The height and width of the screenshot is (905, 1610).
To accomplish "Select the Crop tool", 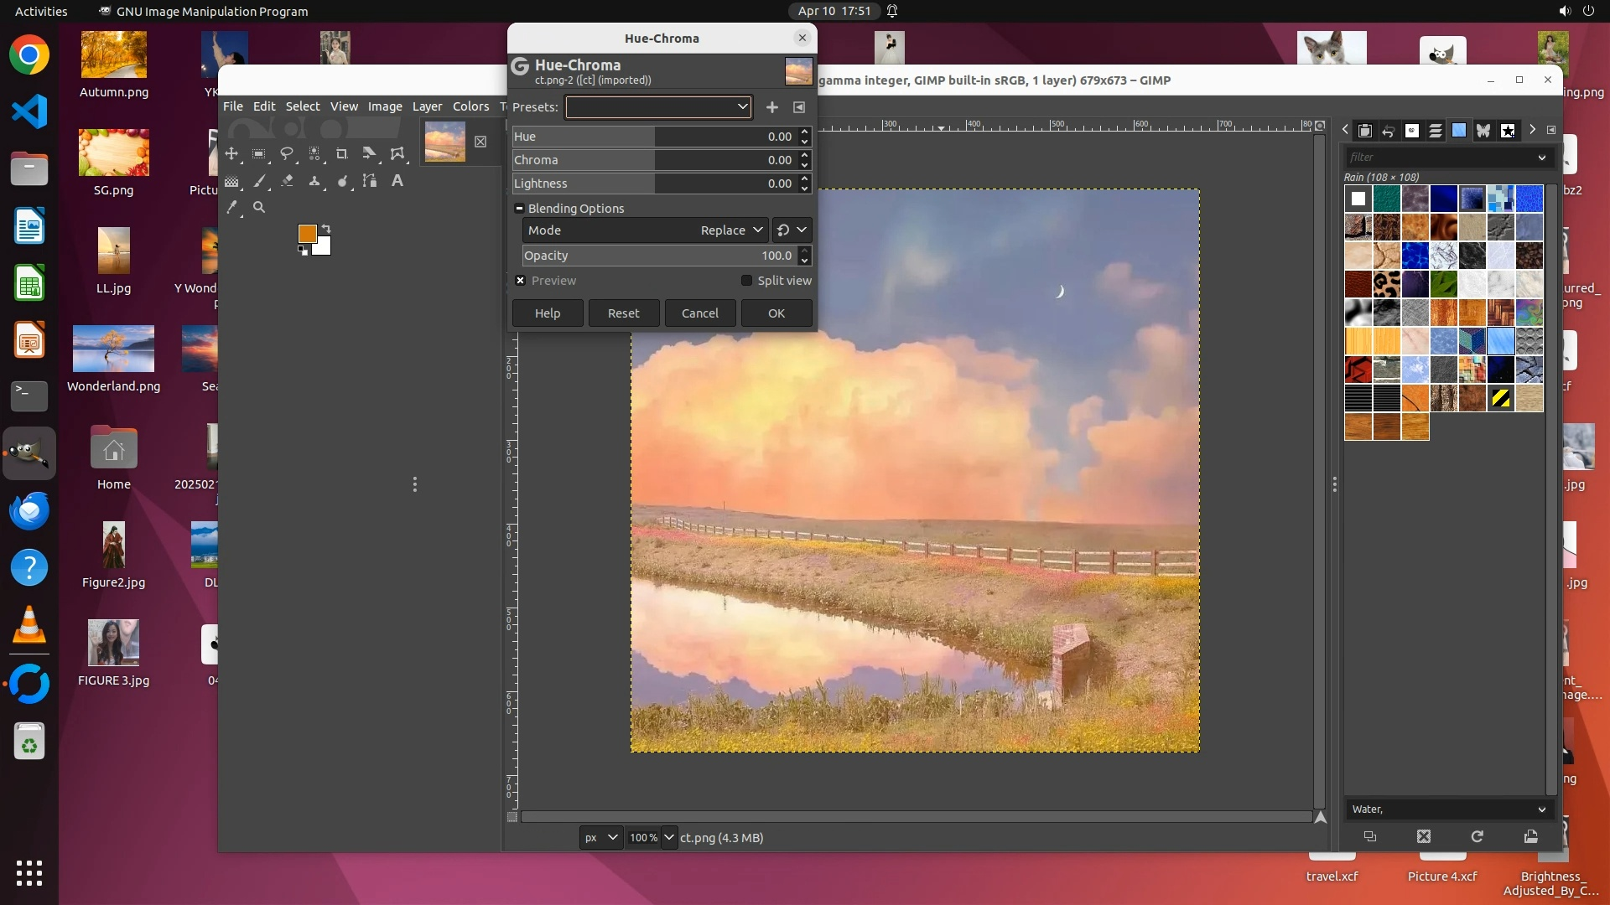I will click(x=341, y=154).
